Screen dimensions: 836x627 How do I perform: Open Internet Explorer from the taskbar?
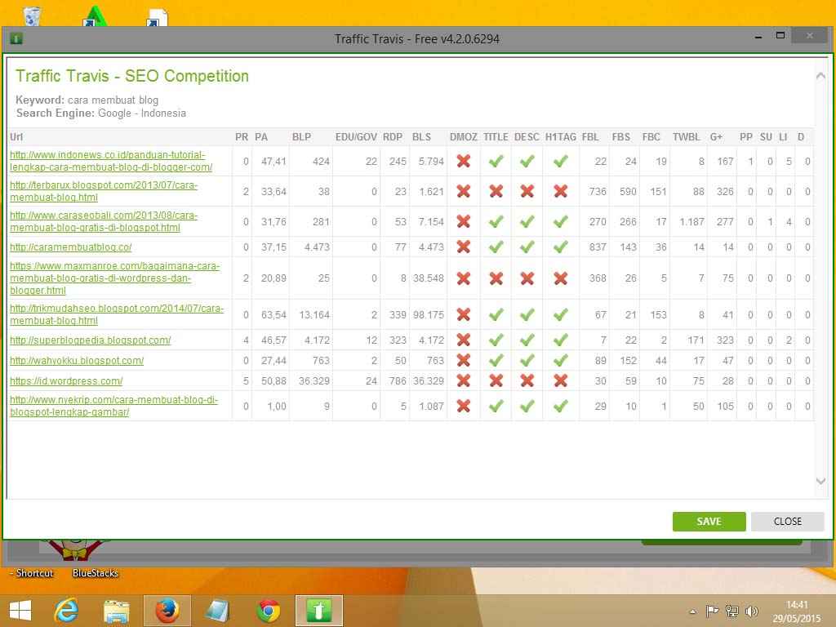coord(67,611)
